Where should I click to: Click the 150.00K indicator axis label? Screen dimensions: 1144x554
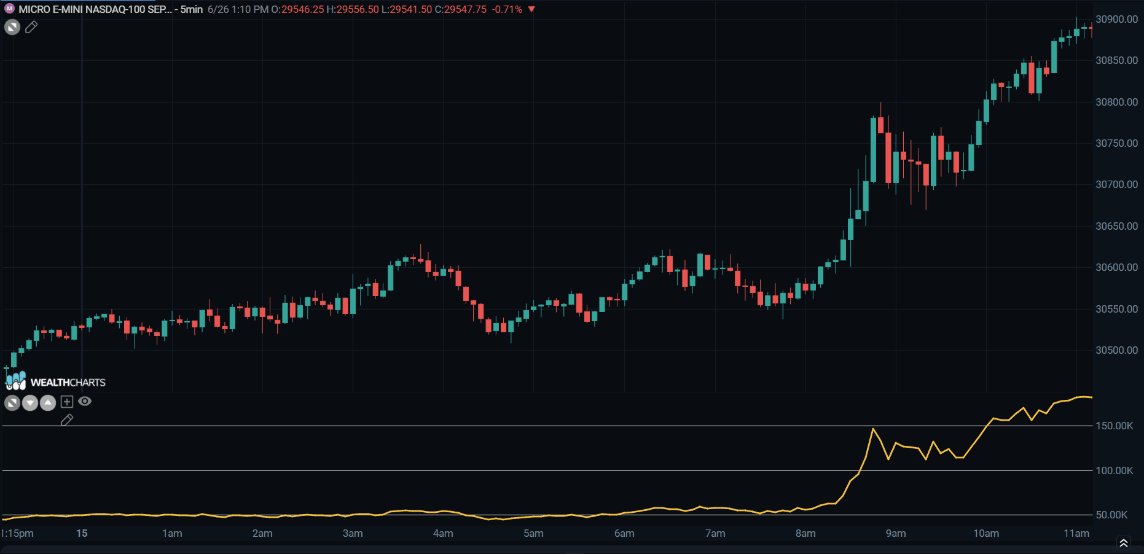click(x=1115, y=426)
